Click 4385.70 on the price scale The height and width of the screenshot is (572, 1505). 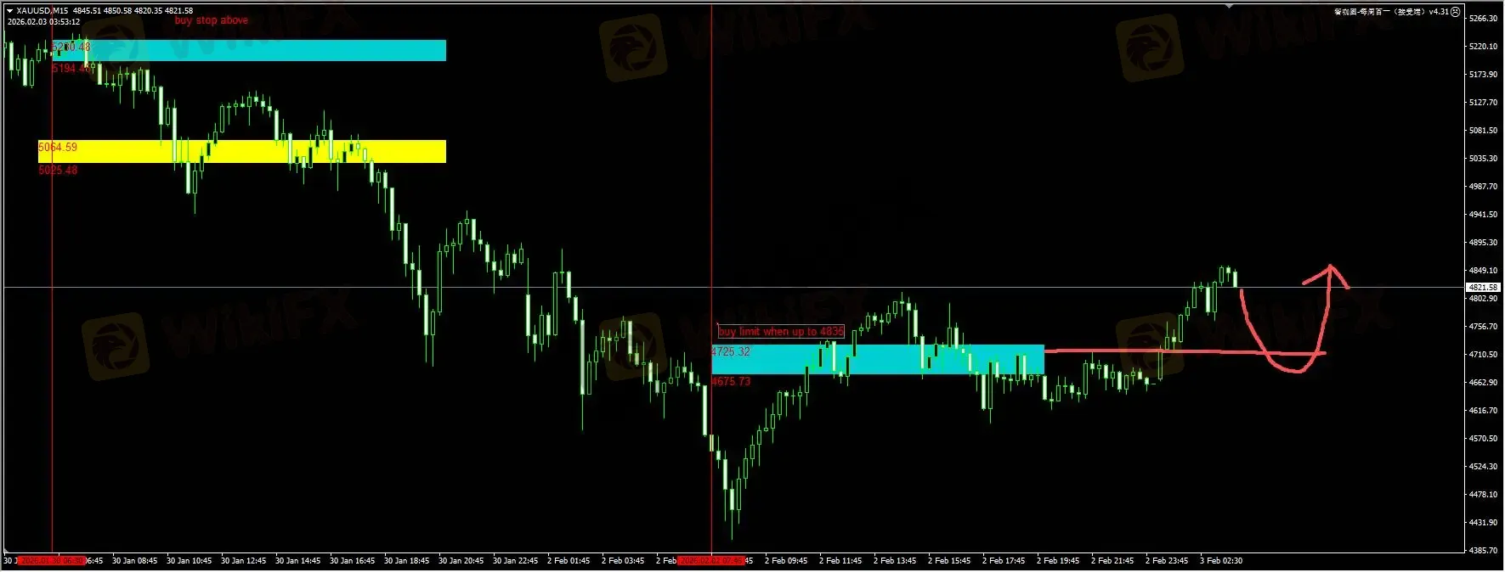(1483, 551)
